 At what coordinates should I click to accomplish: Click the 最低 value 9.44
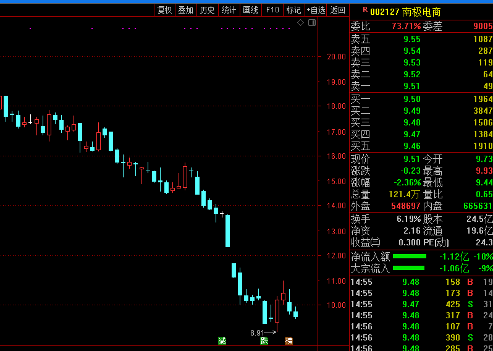tap(484, 182)
